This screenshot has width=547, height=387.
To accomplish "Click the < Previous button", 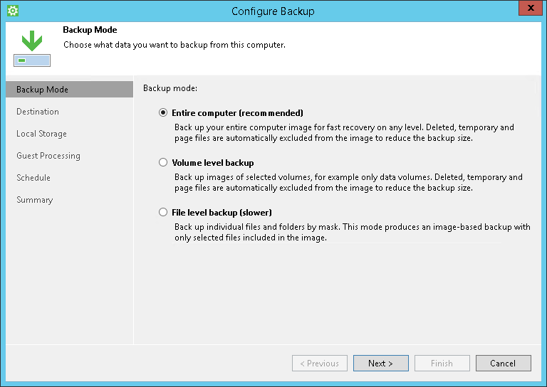I will click(320, 364).
